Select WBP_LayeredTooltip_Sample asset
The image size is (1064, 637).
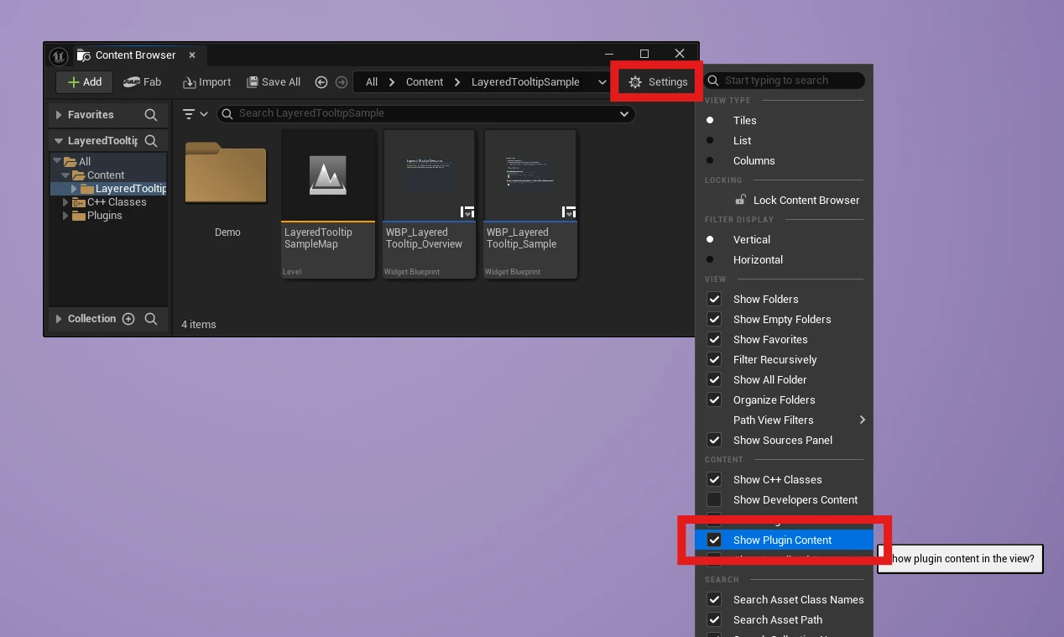point(530,204)
